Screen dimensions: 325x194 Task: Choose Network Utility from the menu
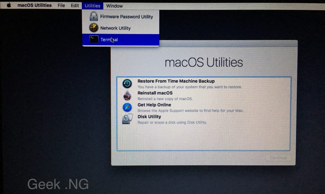(x=121, y=28)
